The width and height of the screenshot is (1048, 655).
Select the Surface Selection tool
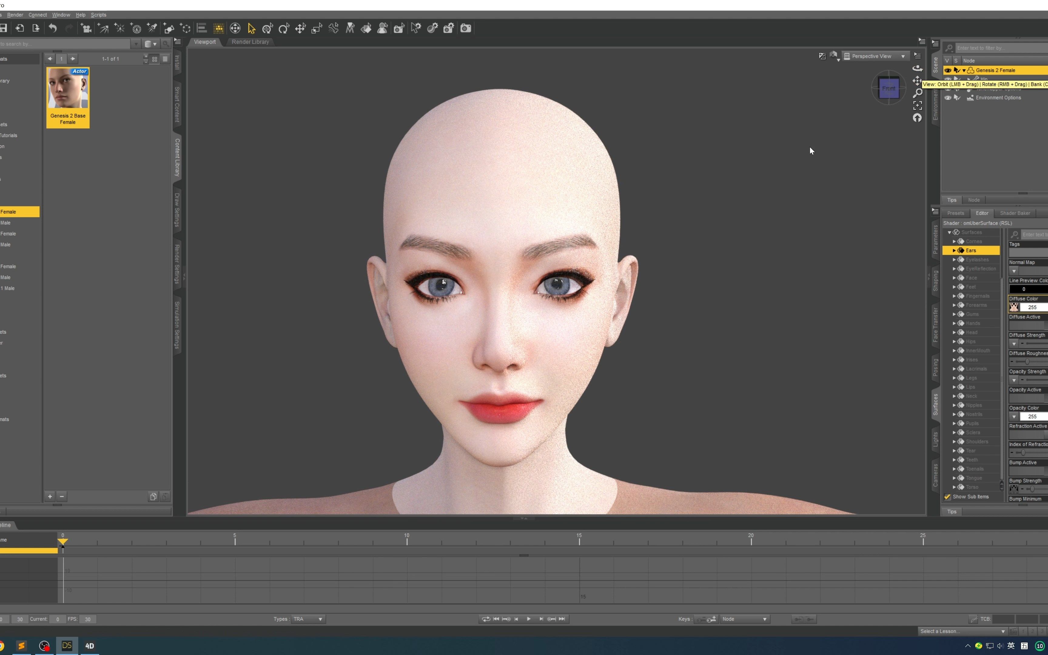pos(366,28)
